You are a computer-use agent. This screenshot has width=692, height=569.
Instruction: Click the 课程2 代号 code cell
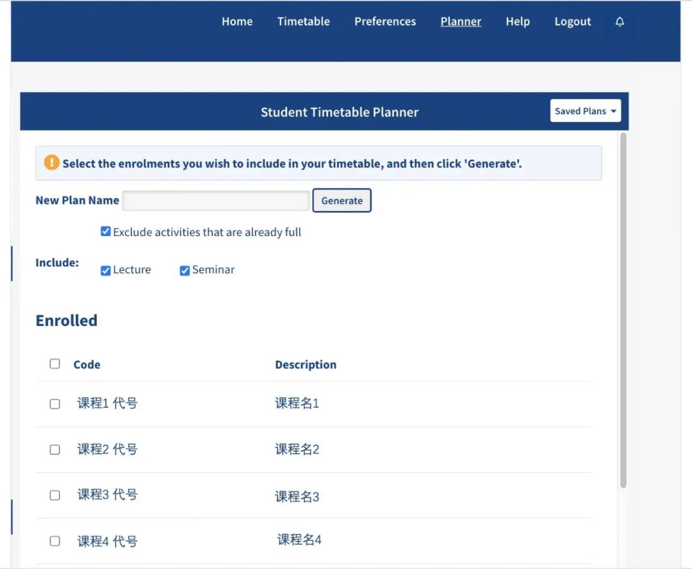tap(107, 449)
